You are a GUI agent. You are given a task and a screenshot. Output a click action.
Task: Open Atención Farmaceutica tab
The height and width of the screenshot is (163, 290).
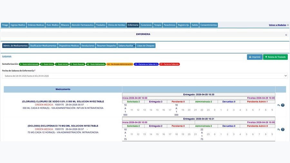[82, 25]
